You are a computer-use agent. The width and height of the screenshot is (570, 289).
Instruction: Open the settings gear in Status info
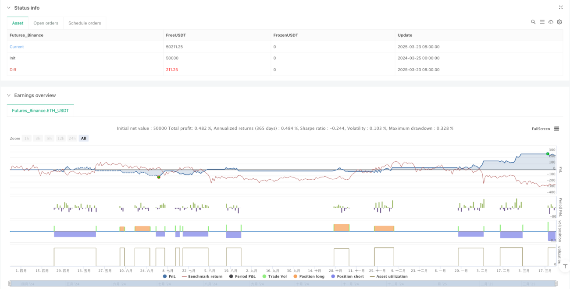tap(559, 22)
